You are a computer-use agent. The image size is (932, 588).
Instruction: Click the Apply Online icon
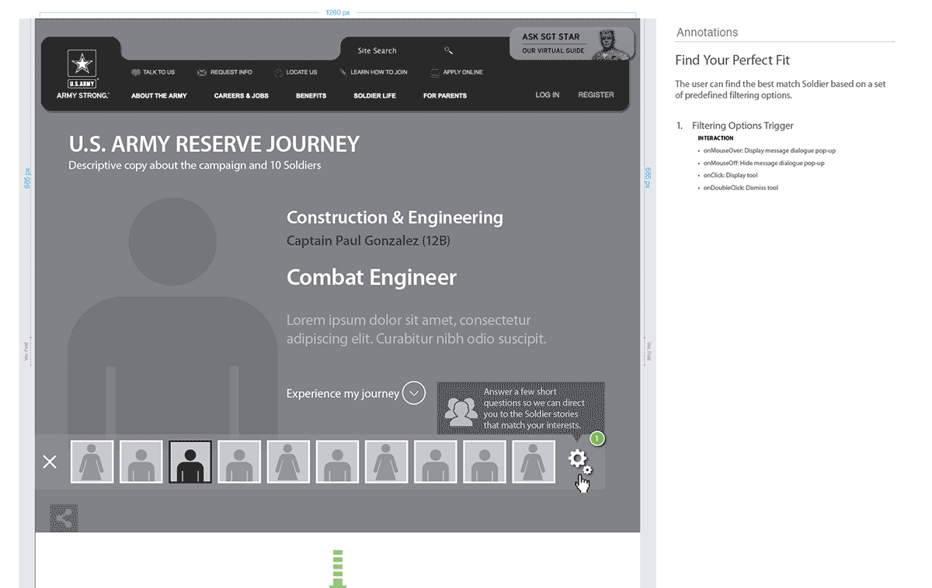[x=435, y=72]
